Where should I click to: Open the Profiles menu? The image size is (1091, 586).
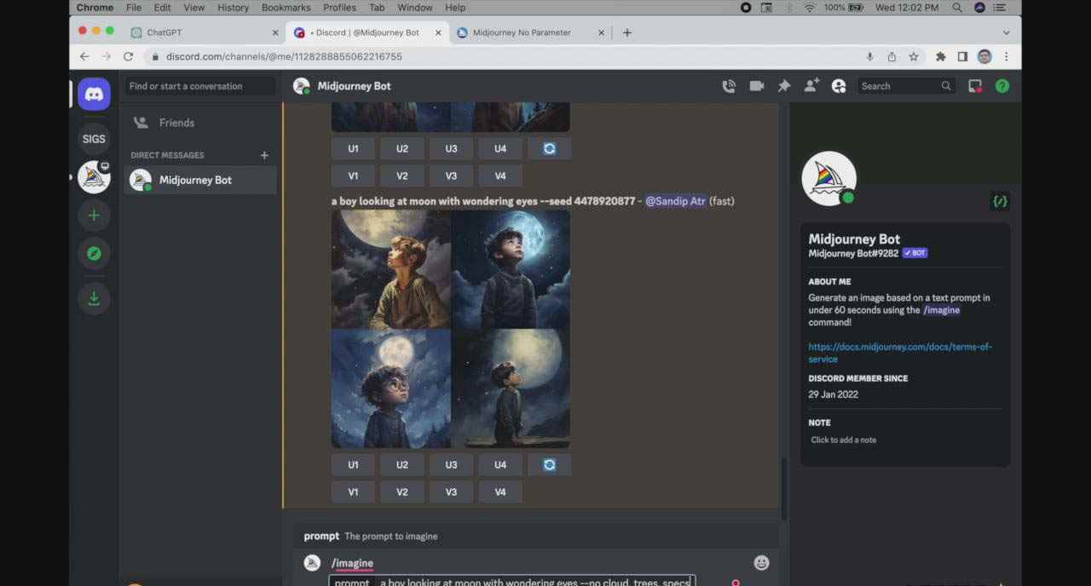click(x=339, y=8)
